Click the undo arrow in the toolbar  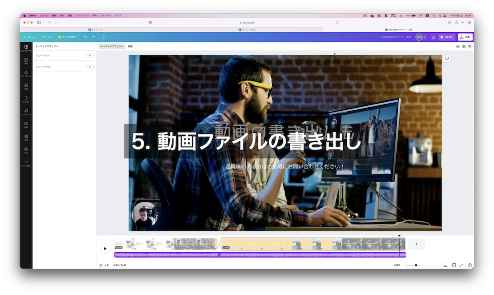[x=84, y=37]
